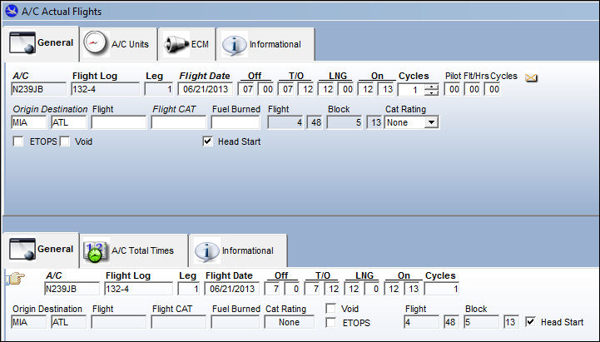Viewport: 600px width, 342px height.
Task: Click the upper On minutes field 13
Action: coord(387,89)
